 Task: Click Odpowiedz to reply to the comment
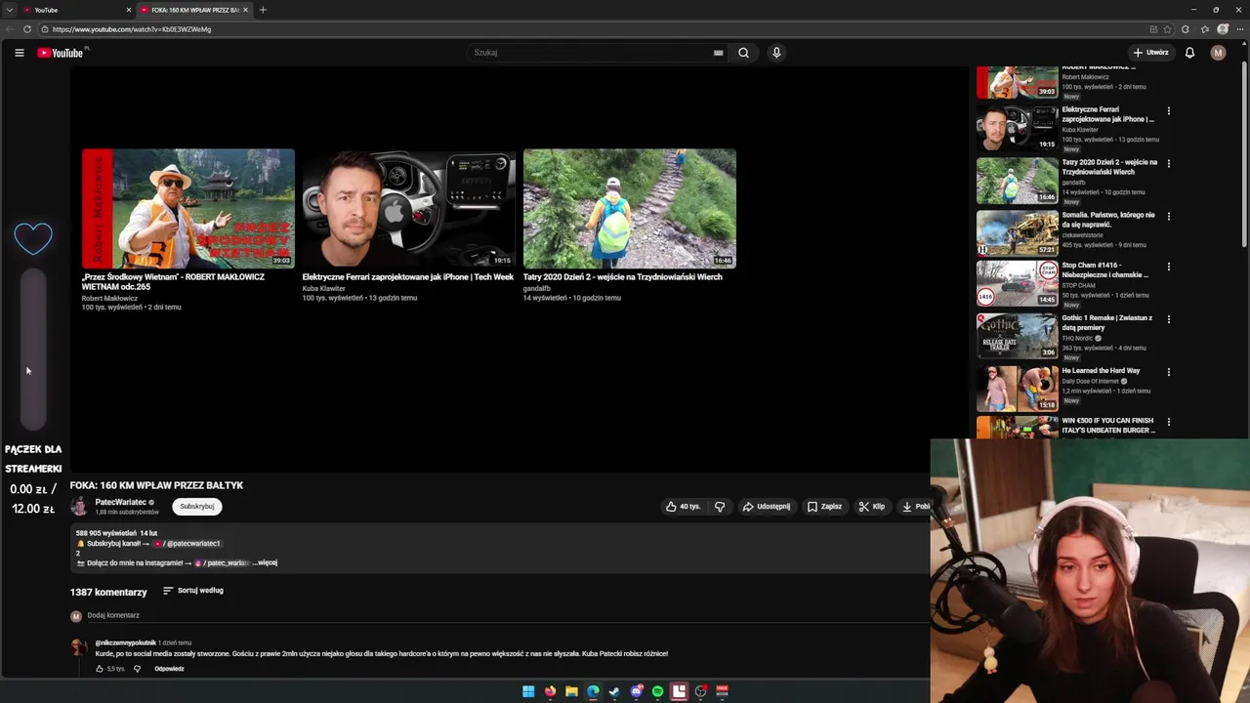click(169, 669)
